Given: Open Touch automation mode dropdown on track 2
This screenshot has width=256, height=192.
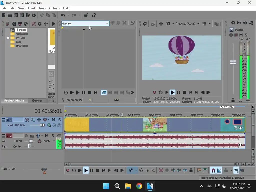Looking at the screenshot, I should (54, 141).
